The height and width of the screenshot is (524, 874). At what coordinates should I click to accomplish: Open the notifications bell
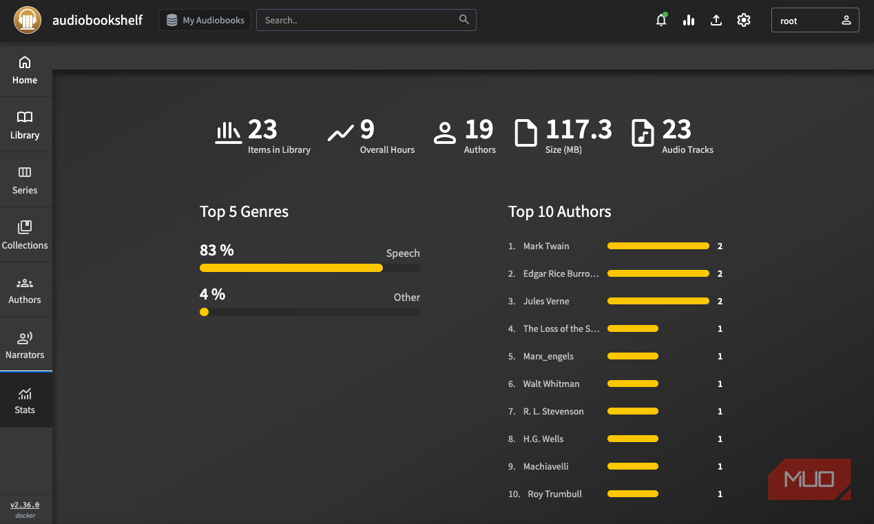661,20
